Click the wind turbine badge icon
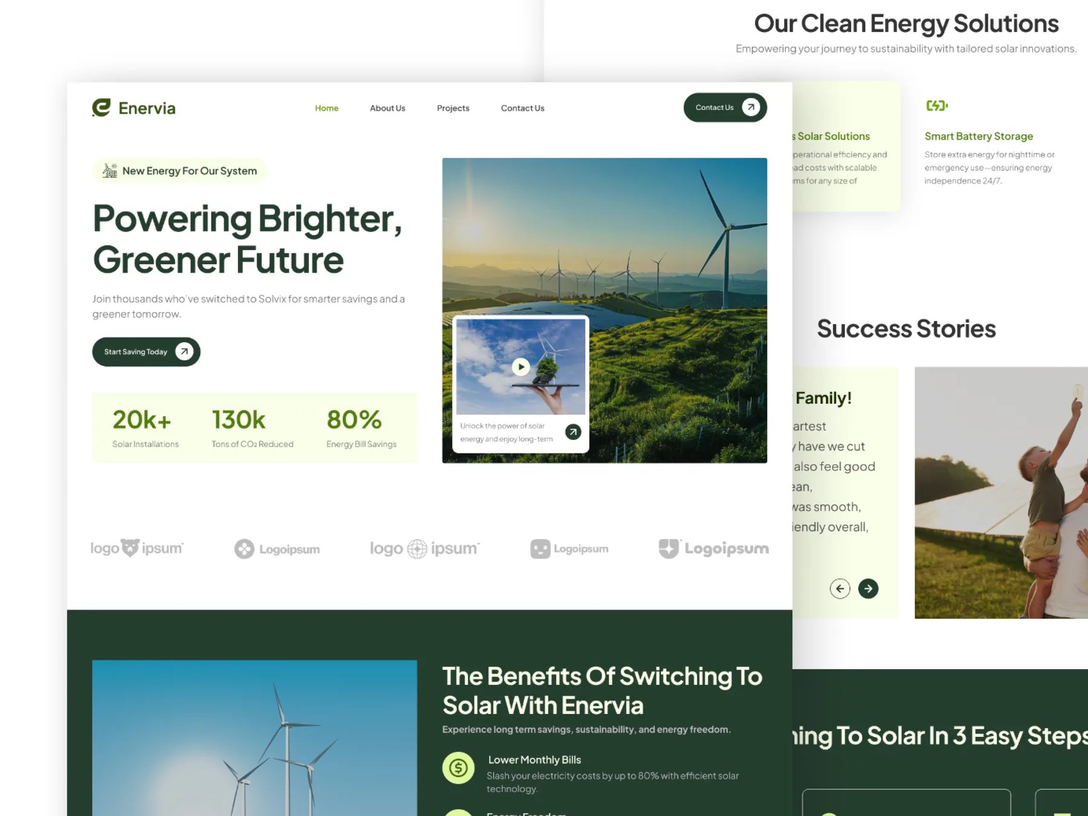Viewport: 1088px width, 816px height. [x=109, y=170]
